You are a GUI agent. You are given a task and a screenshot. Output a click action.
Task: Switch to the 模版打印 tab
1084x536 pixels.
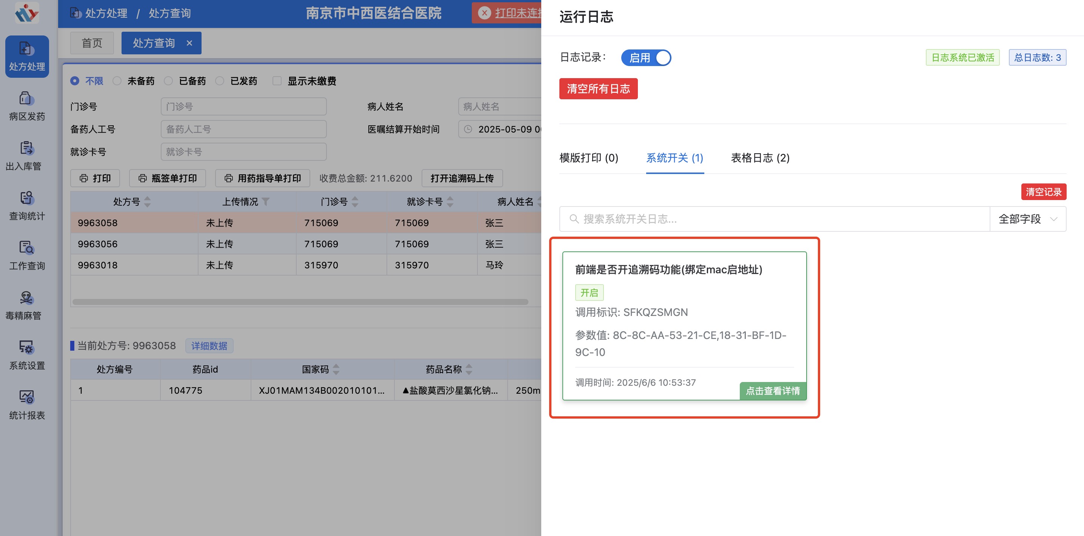589,158
